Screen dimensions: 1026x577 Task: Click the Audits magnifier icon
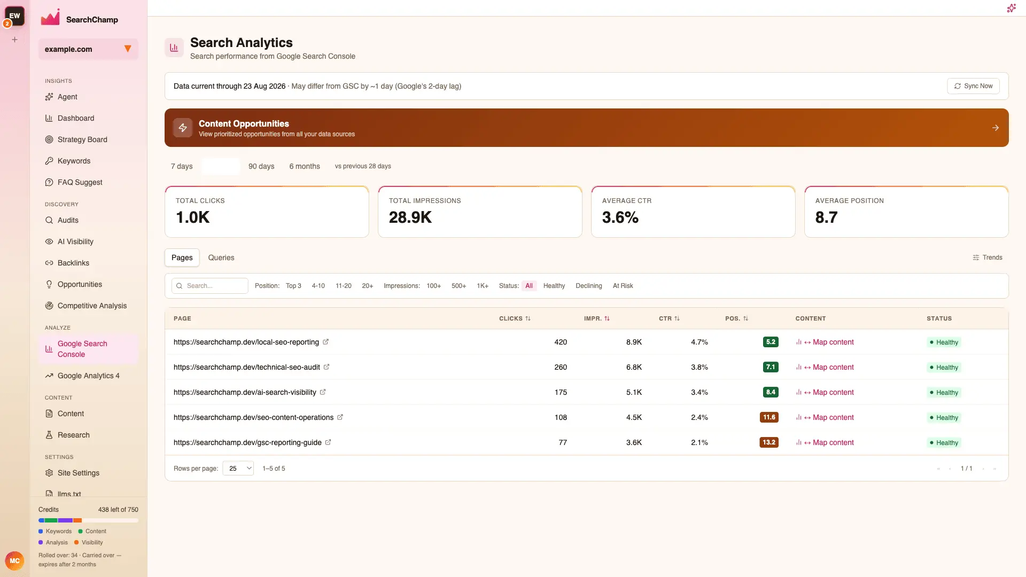[49, 220]
